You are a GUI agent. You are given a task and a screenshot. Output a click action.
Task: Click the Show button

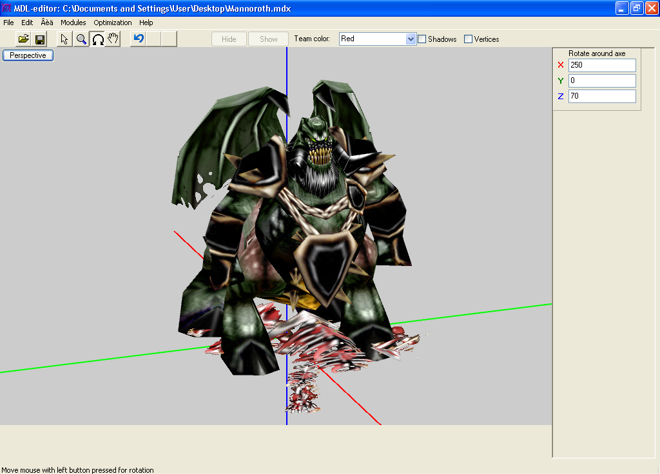(269, 39)
